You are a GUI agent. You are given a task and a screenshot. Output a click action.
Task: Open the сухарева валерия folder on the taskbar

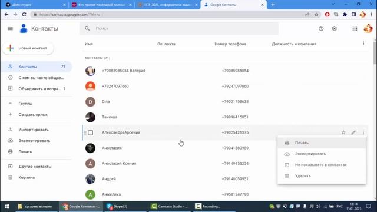(36, 207)
